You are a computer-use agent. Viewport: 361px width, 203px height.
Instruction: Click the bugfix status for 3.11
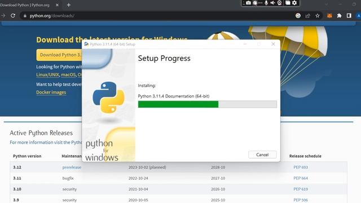(68, 178)
